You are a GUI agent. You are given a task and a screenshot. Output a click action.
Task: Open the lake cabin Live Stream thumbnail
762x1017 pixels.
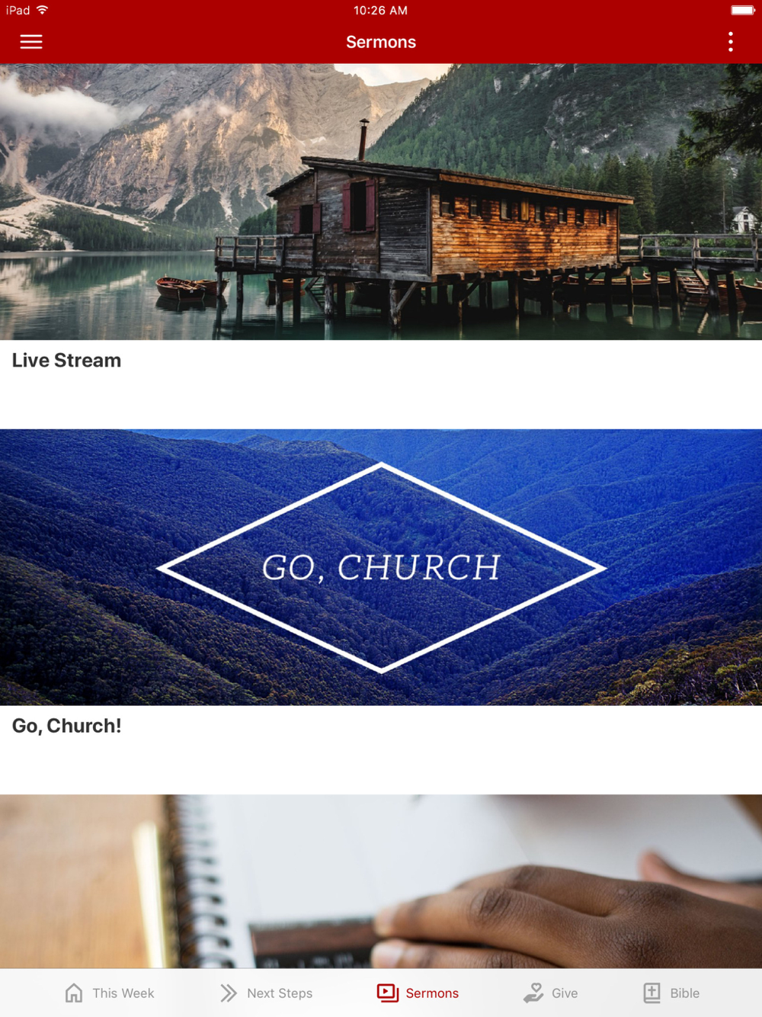click(381, 202)
